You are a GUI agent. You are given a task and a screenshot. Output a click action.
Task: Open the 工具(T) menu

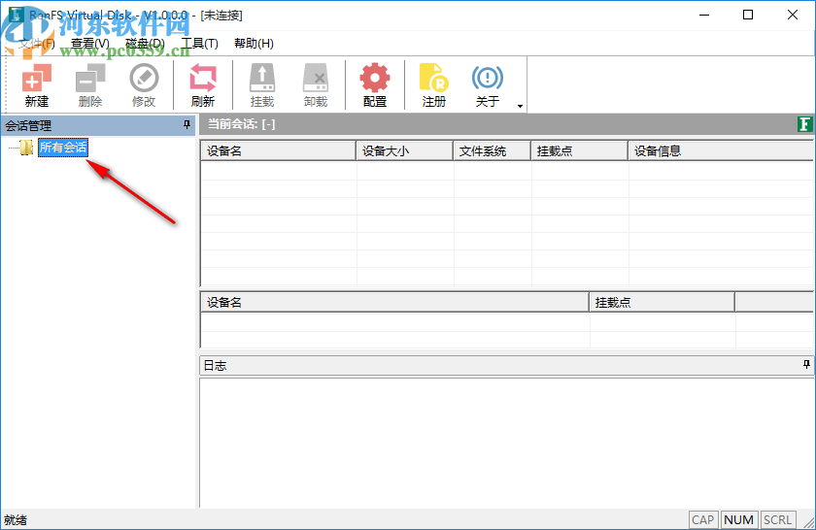pos(199,43)
